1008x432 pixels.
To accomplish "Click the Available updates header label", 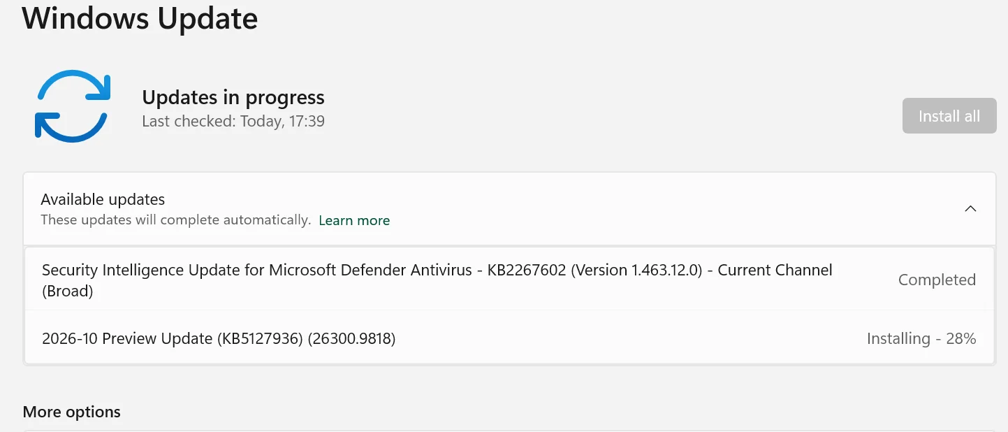I will (103, 199).
